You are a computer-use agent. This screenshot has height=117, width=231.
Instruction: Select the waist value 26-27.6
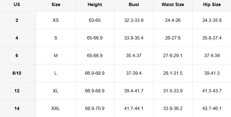[x=173, y=38]
